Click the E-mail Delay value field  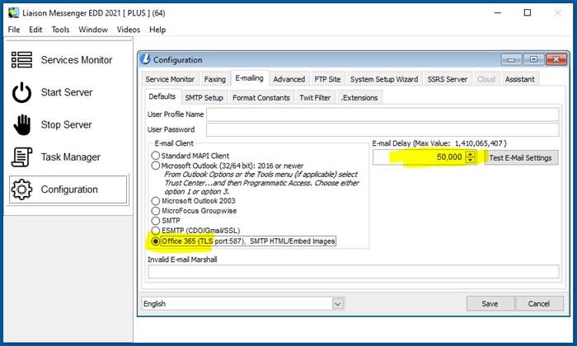pyautogui.click(x=420, y=157)
